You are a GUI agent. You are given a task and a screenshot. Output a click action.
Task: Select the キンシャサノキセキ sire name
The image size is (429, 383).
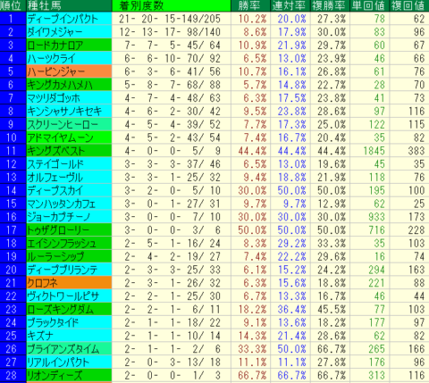click(x=64, y=112)
